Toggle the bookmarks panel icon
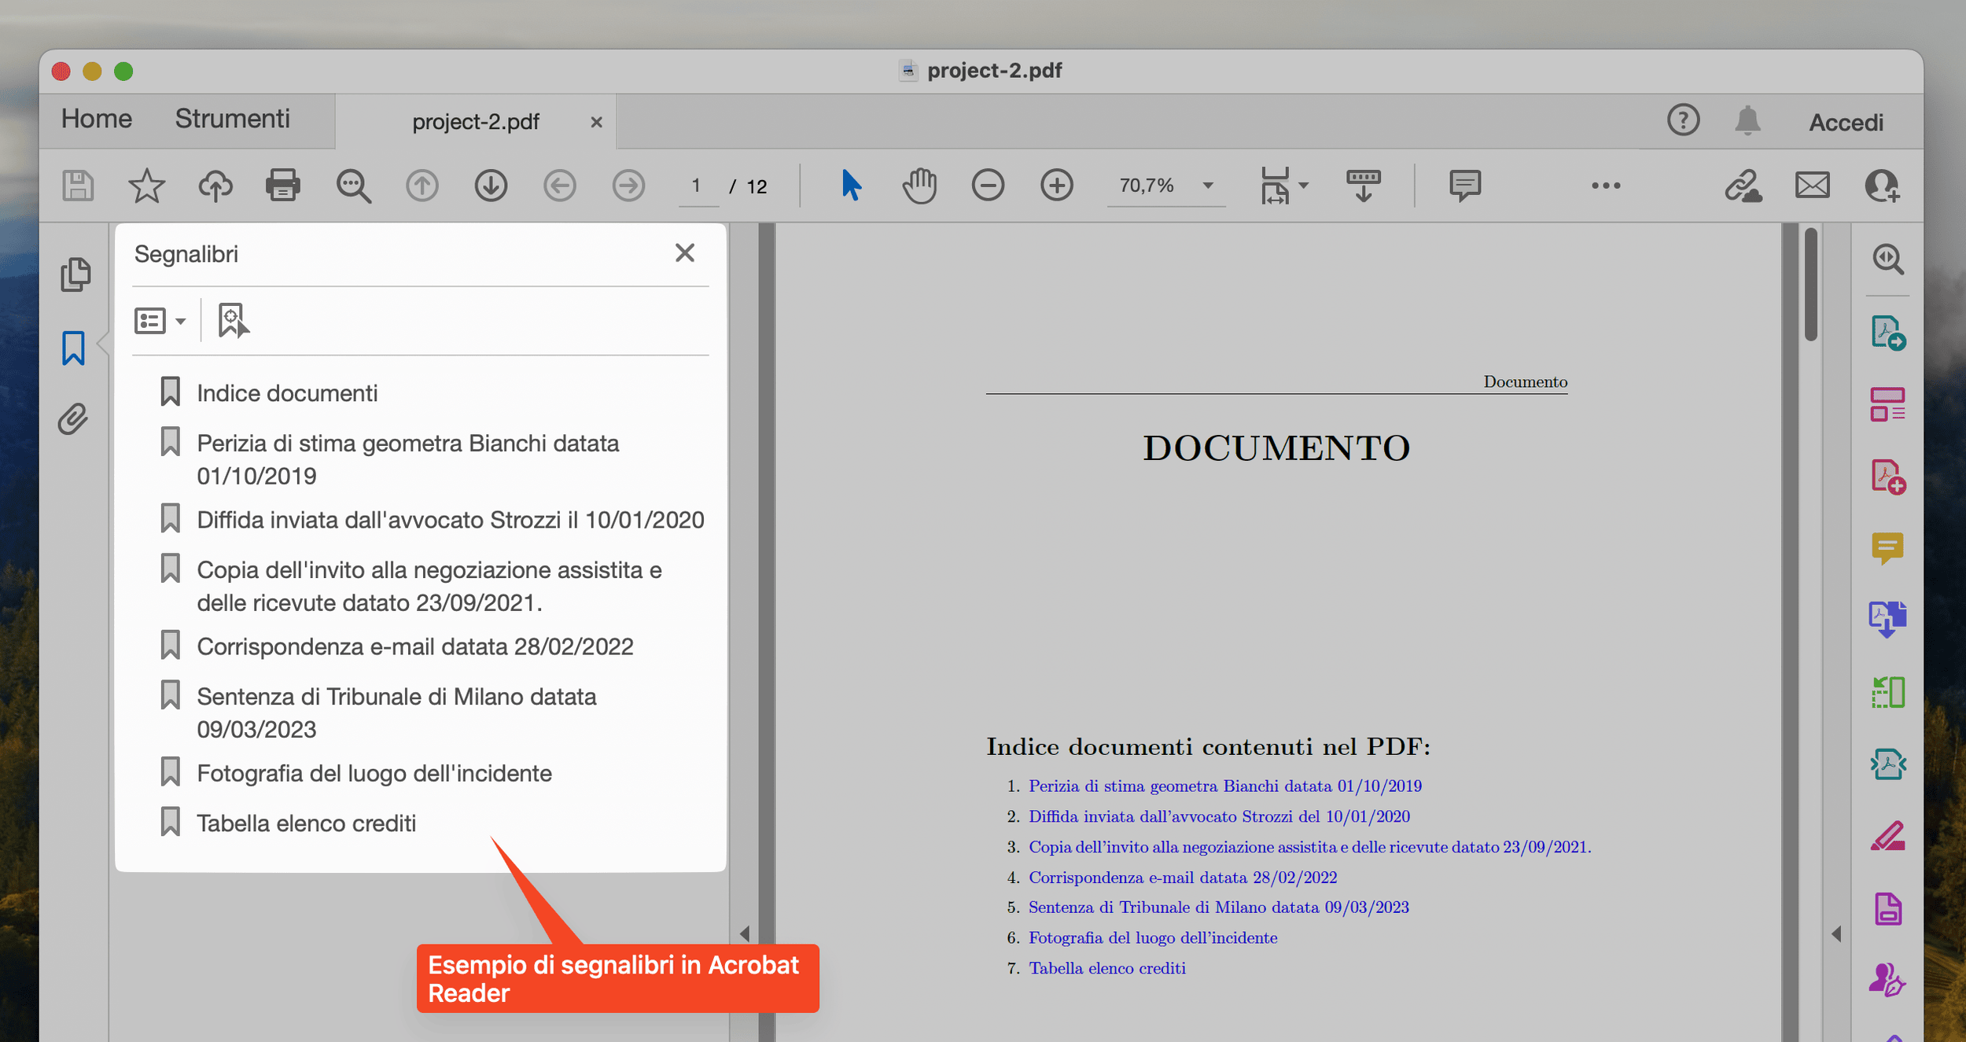Viewport: 1966px width, 1042px height. 73,348
